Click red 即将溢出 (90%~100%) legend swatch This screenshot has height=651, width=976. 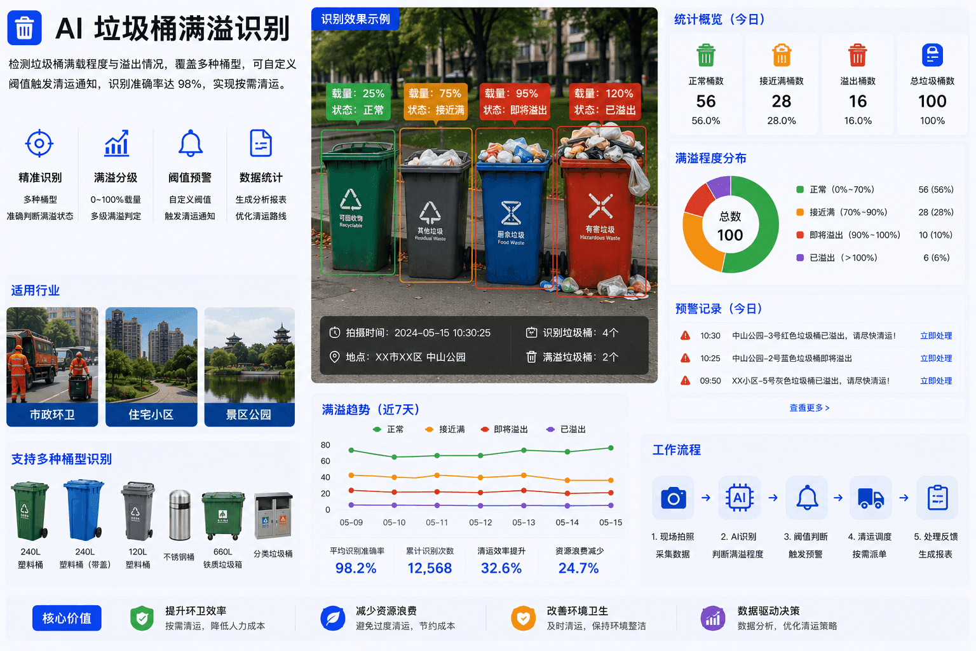pyautogui.click(x=800, y=235)
